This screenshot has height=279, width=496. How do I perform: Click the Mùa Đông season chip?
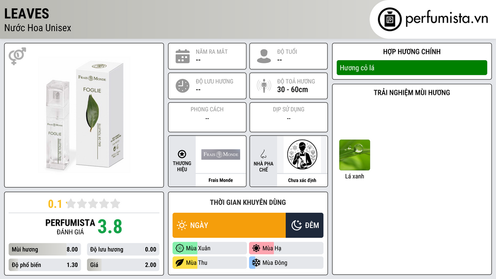coord(286,263)
